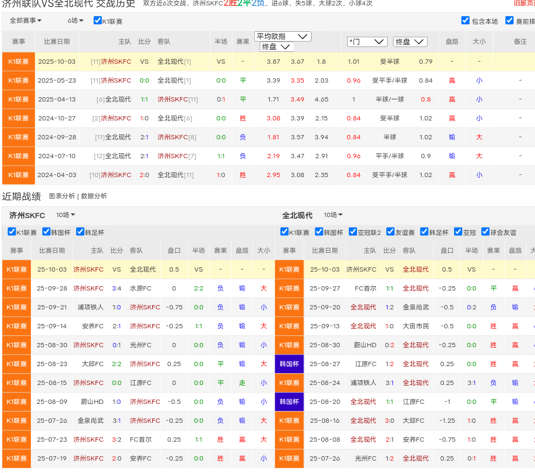Expand the 6场 match count dropdown
Viewport: 535px width, 473px height.
76,21
